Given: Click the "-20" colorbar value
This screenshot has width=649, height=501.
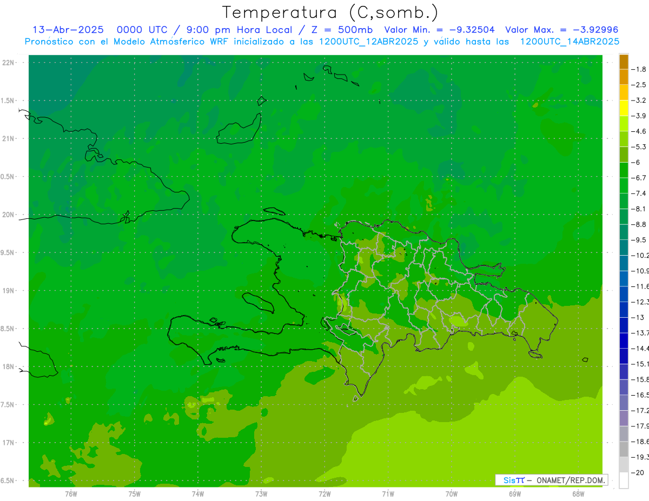Looking at the screenshot, I should 638,472.
